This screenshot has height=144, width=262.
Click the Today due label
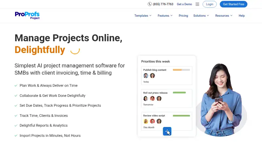click(x=146, y=82)
